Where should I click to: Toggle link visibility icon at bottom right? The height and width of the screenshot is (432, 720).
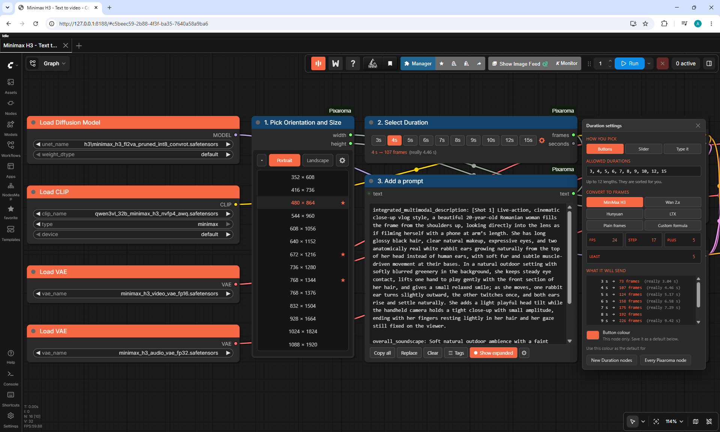pyautogui.click(x=709, y=421)
